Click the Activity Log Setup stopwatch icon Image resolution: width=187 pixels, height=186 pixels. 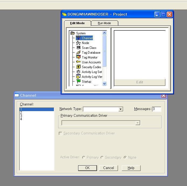click(x=78, y=72)
